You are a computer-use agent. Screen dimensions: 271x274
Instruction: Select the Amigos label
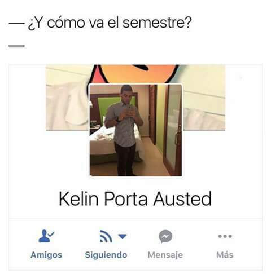[46, 255]
